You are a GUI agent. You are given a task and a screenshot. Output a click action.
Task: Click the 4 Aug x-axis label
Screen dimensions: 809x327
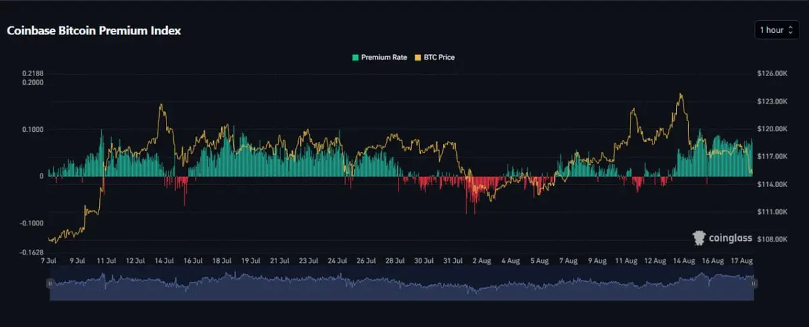coord(511,260)
